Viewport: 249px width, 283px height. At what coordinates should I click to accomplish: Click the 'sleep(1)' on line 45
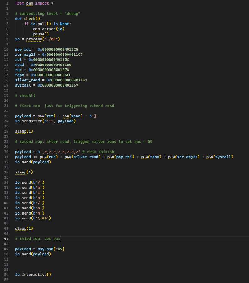pyautogui.click(x=24, y=229)
